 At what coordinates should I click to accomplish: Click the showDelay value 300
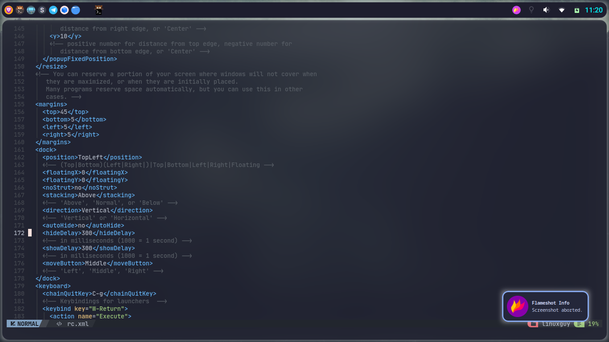pos(87,248)
